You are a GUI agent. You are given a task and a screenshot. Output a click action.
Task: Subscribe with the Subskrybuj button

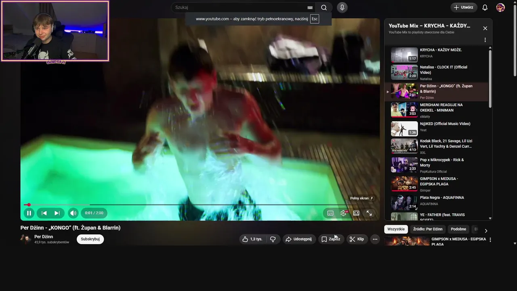(x=90, y=239)
